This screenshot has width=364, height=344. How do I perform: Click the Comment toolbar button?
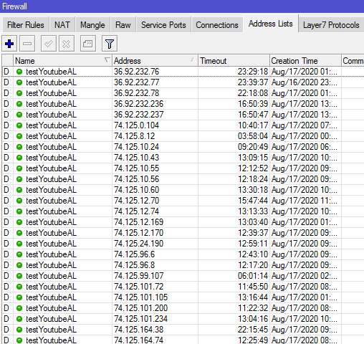88,44
